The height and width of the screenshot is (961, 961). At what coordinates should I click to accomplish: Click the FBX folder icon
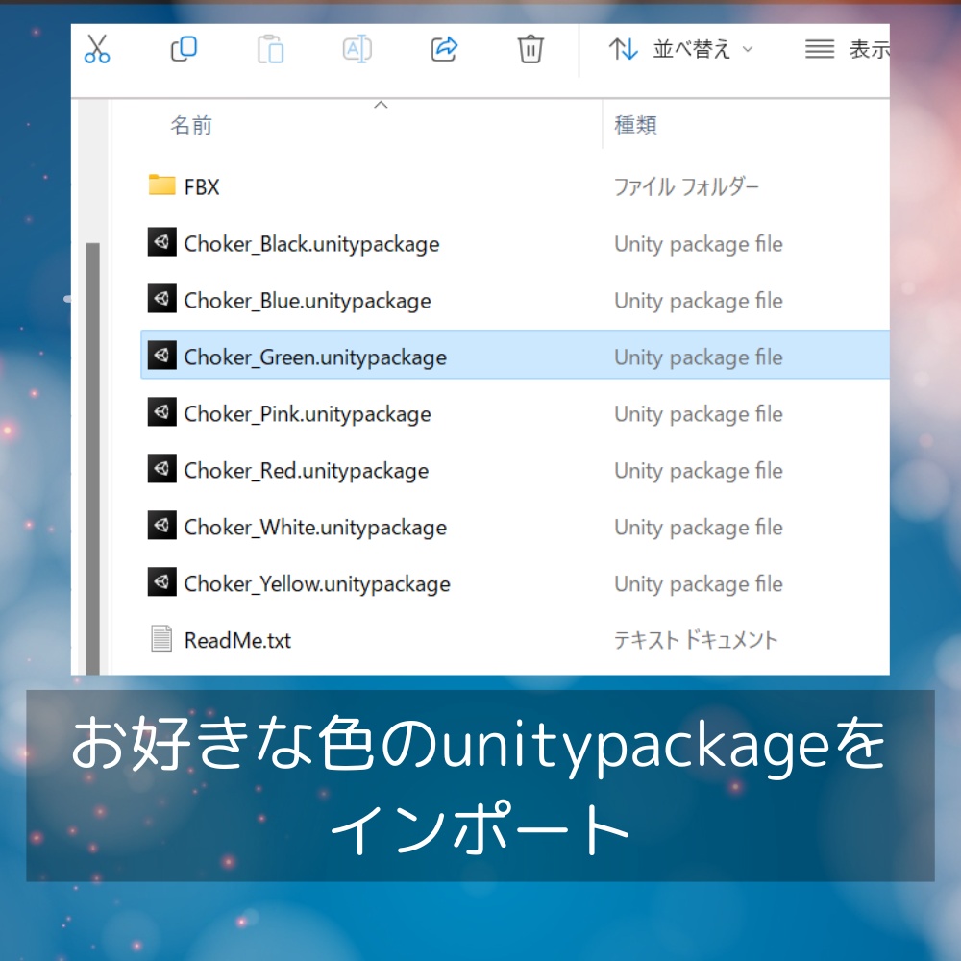click(x=161, y=185)
